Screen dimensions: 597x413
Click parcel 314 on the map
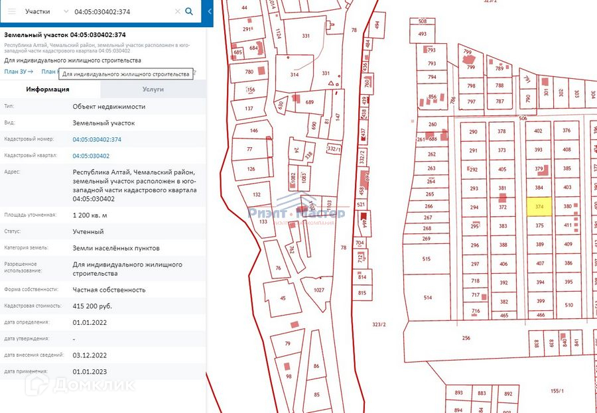pos(295,75)
